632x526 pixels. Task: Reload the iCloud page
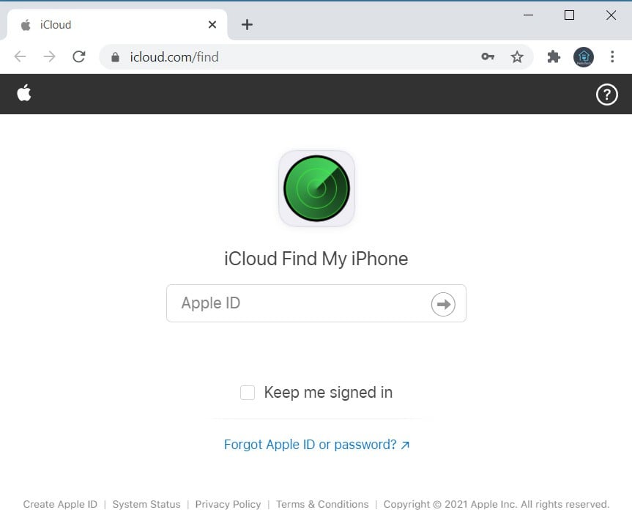(x=79, y=57)
